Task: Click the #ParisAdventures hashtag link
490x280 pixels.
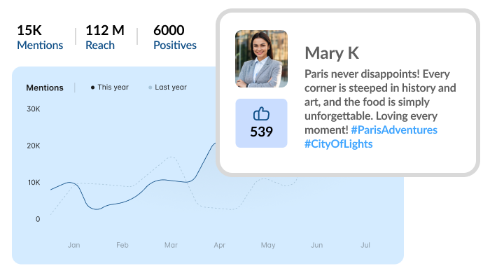Action: coord(394,130)
